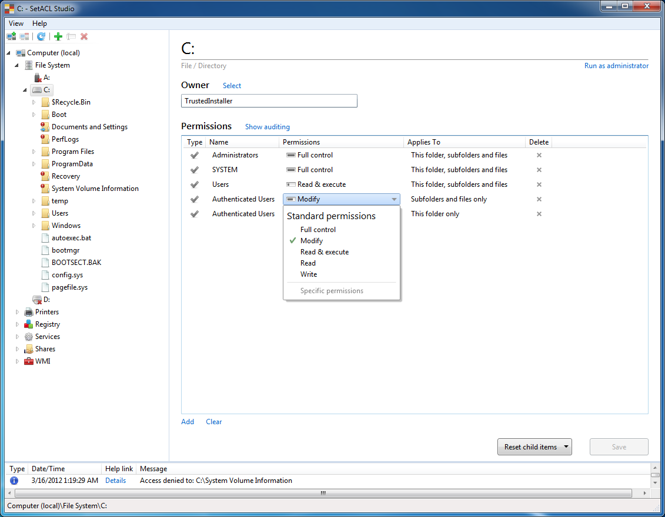Expand the Services tree node

(x=18, y=337)
